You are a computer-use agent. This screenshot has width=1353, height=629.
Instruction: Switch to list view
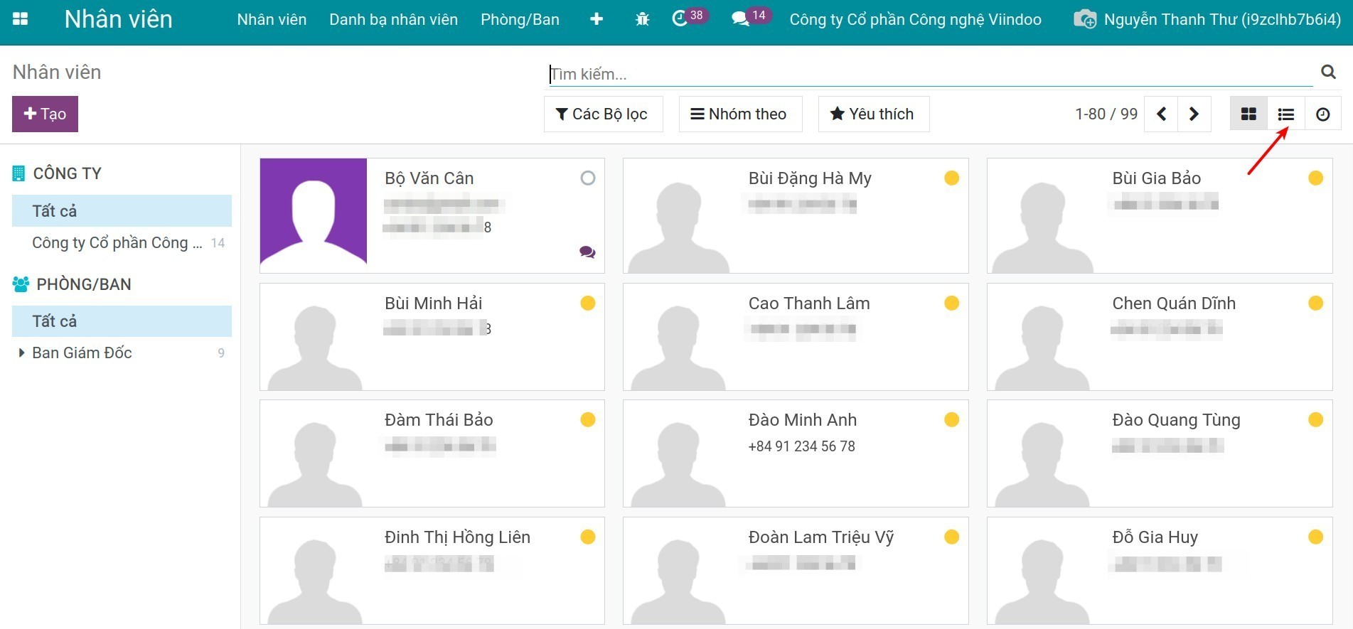(x=1285, y=114)
